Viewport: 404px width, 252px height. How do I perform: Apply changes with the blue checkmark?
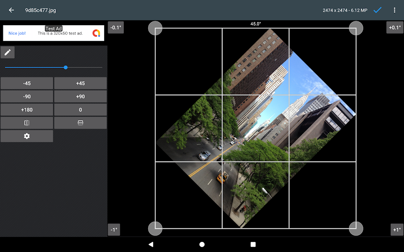click(x=378, y=10)
